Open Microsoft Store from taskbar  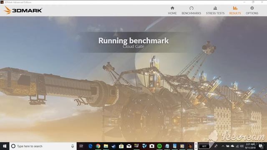pyautogui.click(x=121, y=146)
